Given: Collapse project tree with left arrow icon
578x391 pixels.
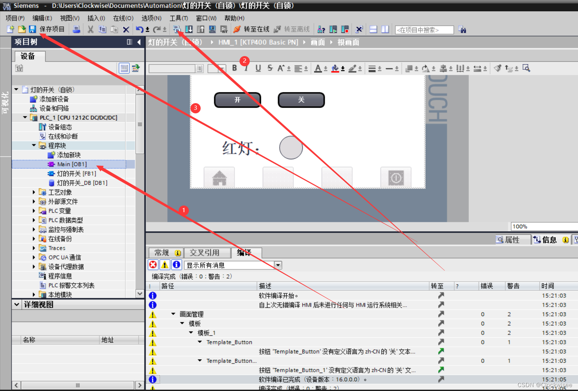Looking at the screenshot, I should pyautogui.click(x=139, y=42).
